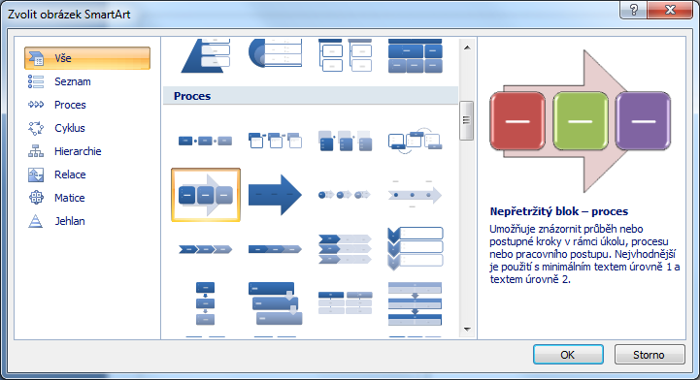Click the green box in the preview
The image size is (700, 380).
(x=581, y=121)
